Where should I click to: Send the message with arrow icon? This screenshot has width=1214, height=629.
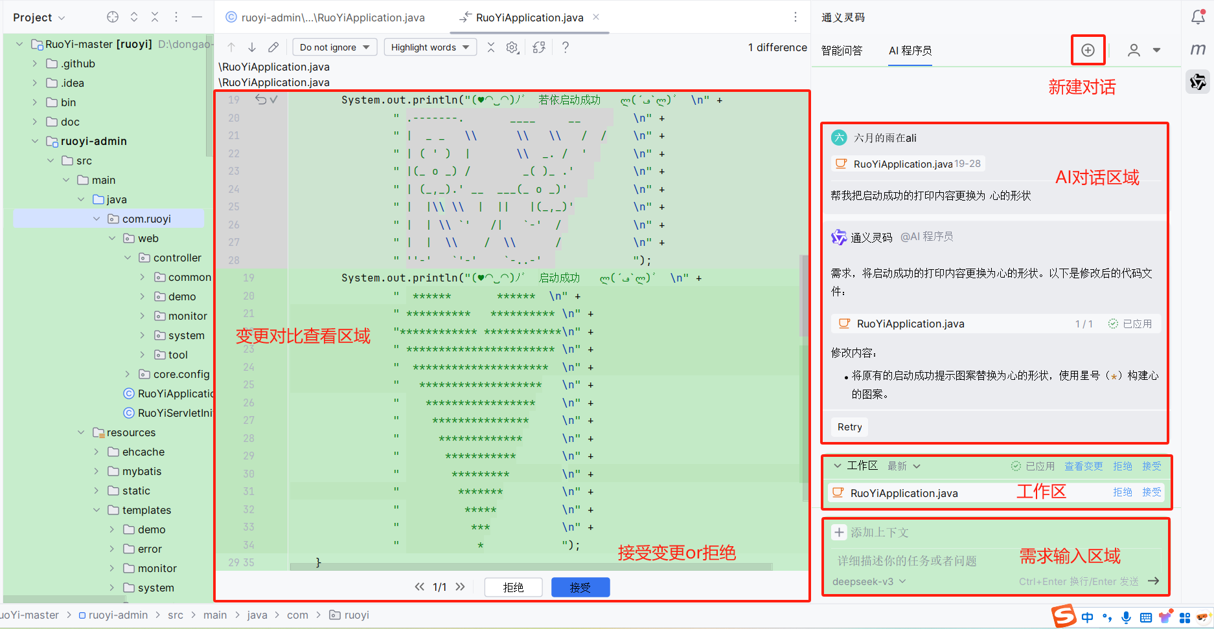click(x=1154, y=580)
